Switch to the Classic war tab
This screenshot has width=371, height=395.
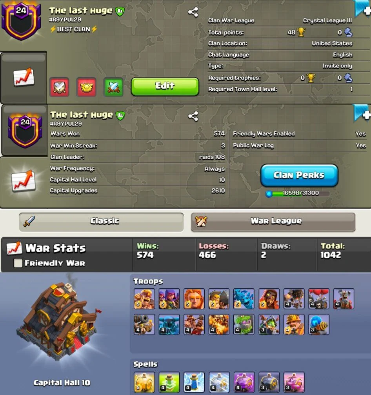point(101,222)
